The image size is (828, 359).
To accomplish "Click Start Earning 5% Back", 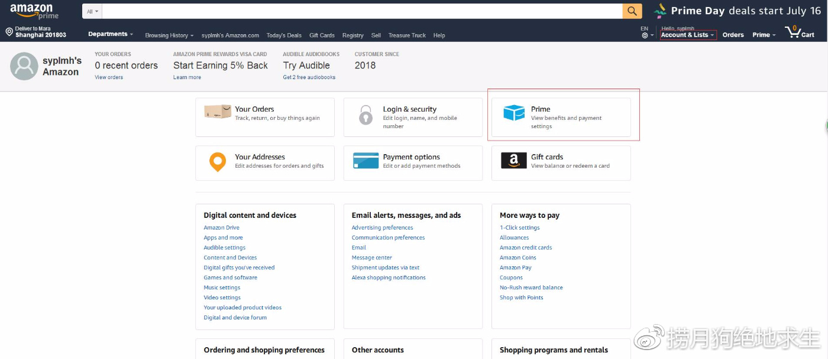I will 221,66.
